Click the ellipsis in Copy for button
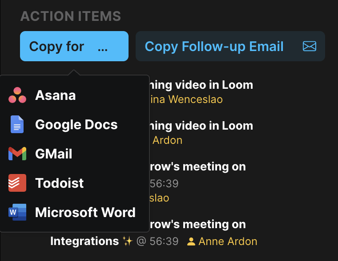The width and height of the screenshot is (338, 261). 103,49
